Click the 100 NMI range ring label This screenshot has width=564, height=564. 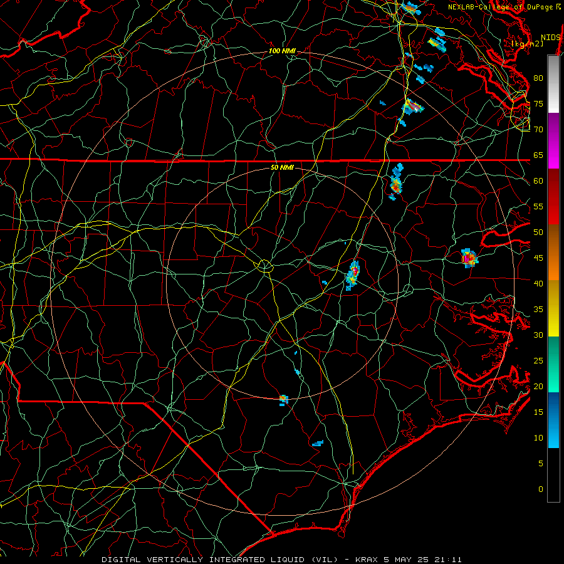[282, 51]
